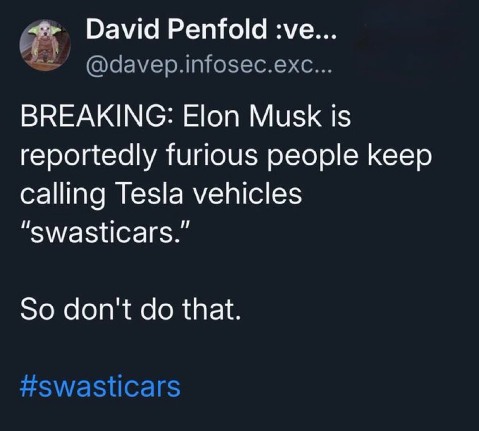Open the #swasticars hashtag link

(100, 386)
